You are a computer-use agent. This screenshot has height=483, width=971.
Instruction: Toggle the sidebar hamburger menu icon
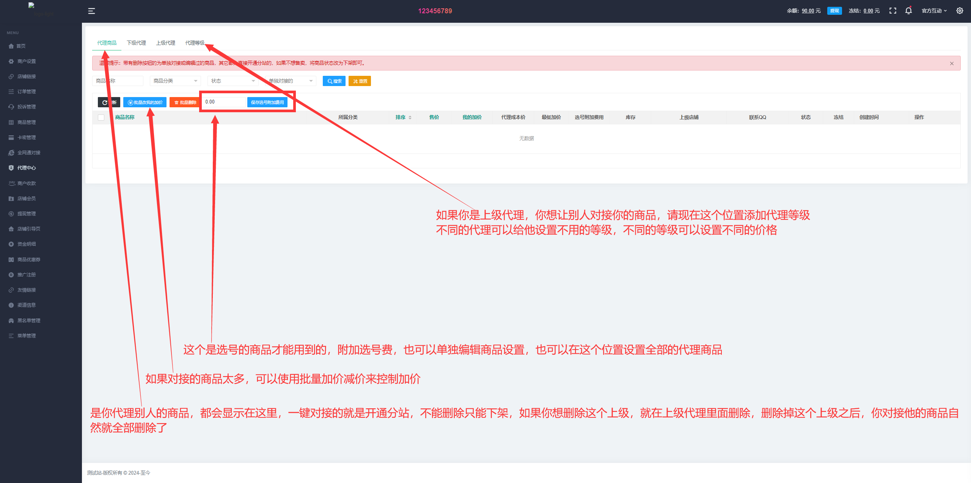pos(91,11)
